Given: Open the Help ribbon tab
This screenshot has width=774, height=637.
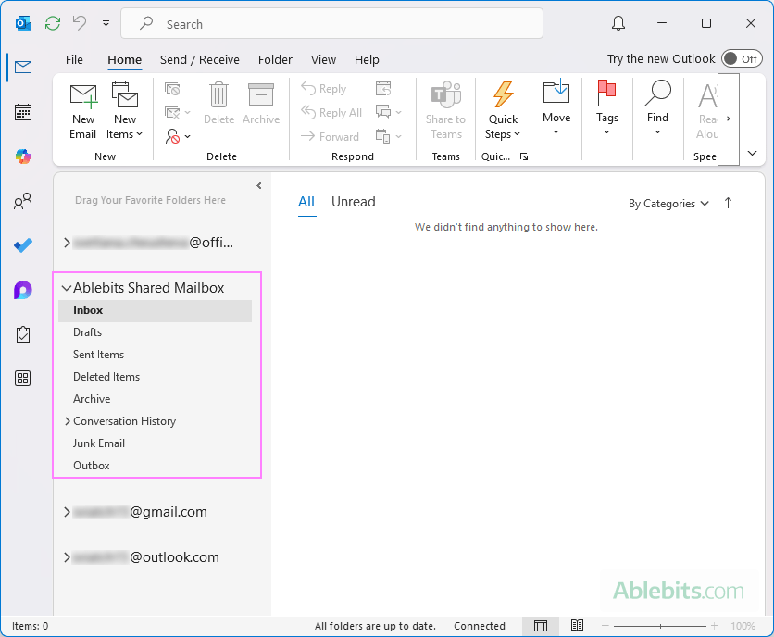Looking at the screenshot, I should (367, 60).
